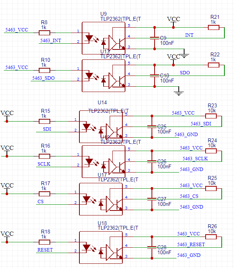Viewport: 234px width, 268px height.
Task: Select capacitor C26 symbol
Action: 152,162
